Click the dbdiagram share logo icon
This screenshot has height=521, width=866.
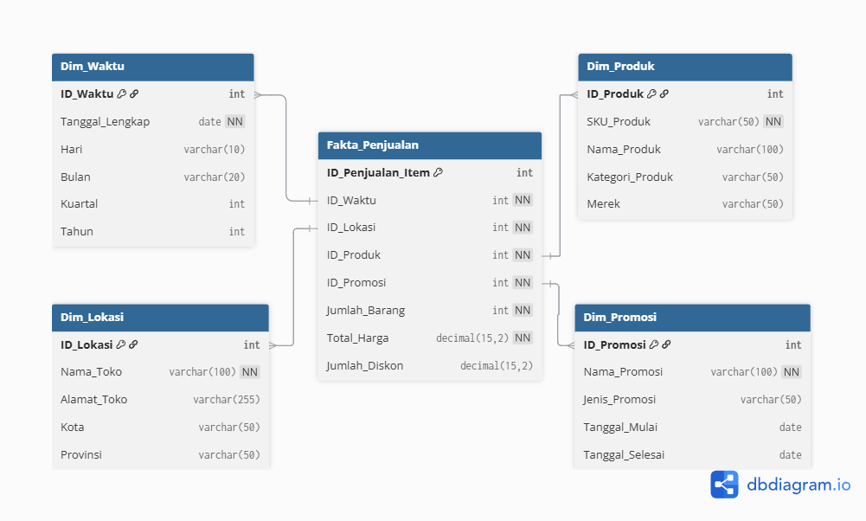click(724, 485)
